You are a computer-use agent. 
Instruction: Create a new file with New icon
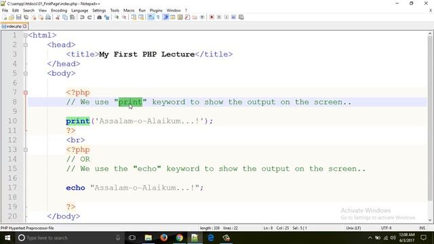[x=5, y=17]
